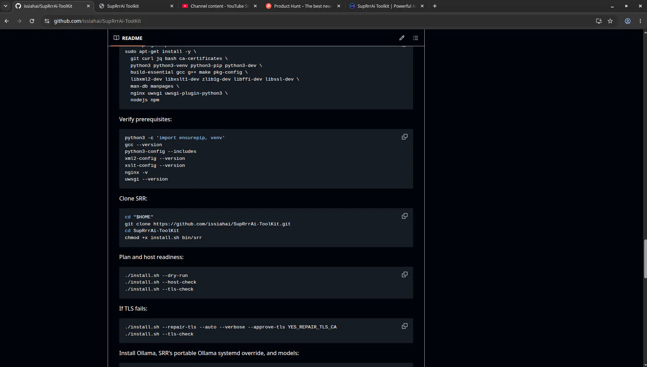
Task: Switch to Channel content YouTube Studio tab
Action: [x=220, y=6]
